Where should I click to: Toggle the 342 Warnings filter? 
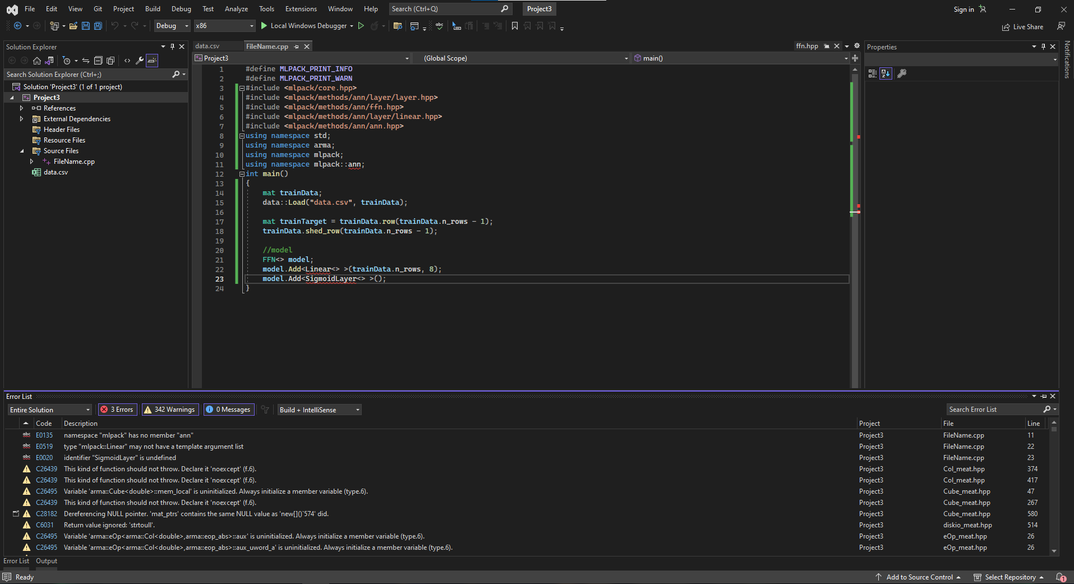click(x=169, y=410)
